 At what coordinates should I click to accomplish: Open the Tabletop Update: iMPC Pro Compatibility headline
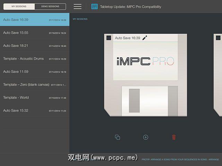click(x=130, y=7)
